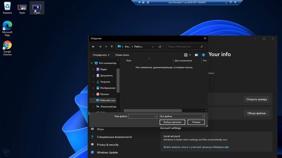Click the signal icon on connection bar

point(148,2)
